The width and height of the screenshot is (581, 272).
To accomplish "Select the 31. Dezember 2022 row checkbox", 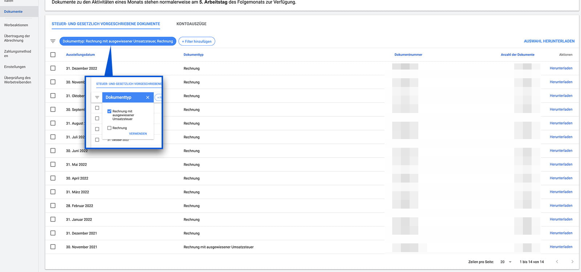I will coord(53,68).
